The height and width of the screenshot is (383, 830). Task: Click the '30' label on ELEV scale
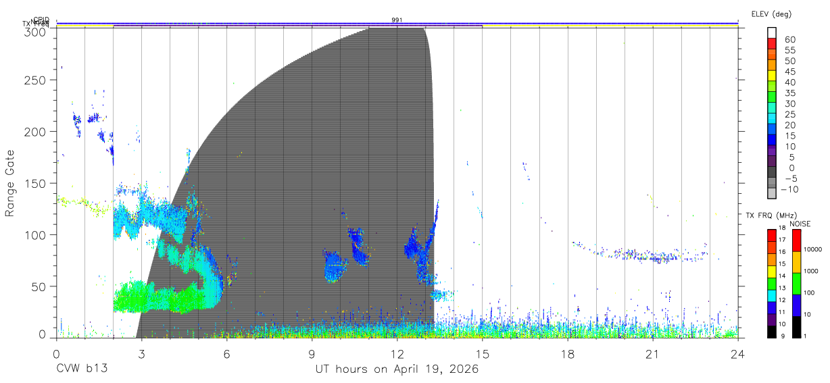(x=789, y=103)
